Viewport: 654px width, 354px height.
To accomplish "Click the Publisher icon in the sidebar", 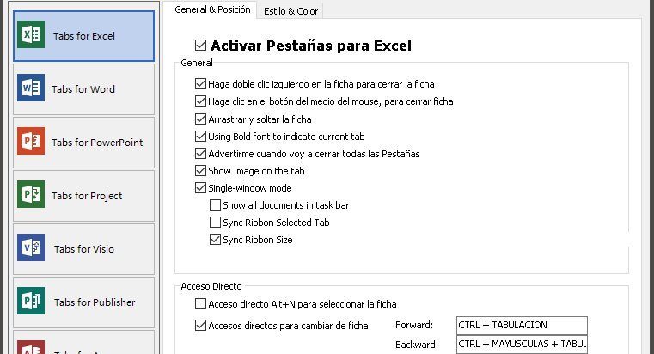I will point(31,301).
